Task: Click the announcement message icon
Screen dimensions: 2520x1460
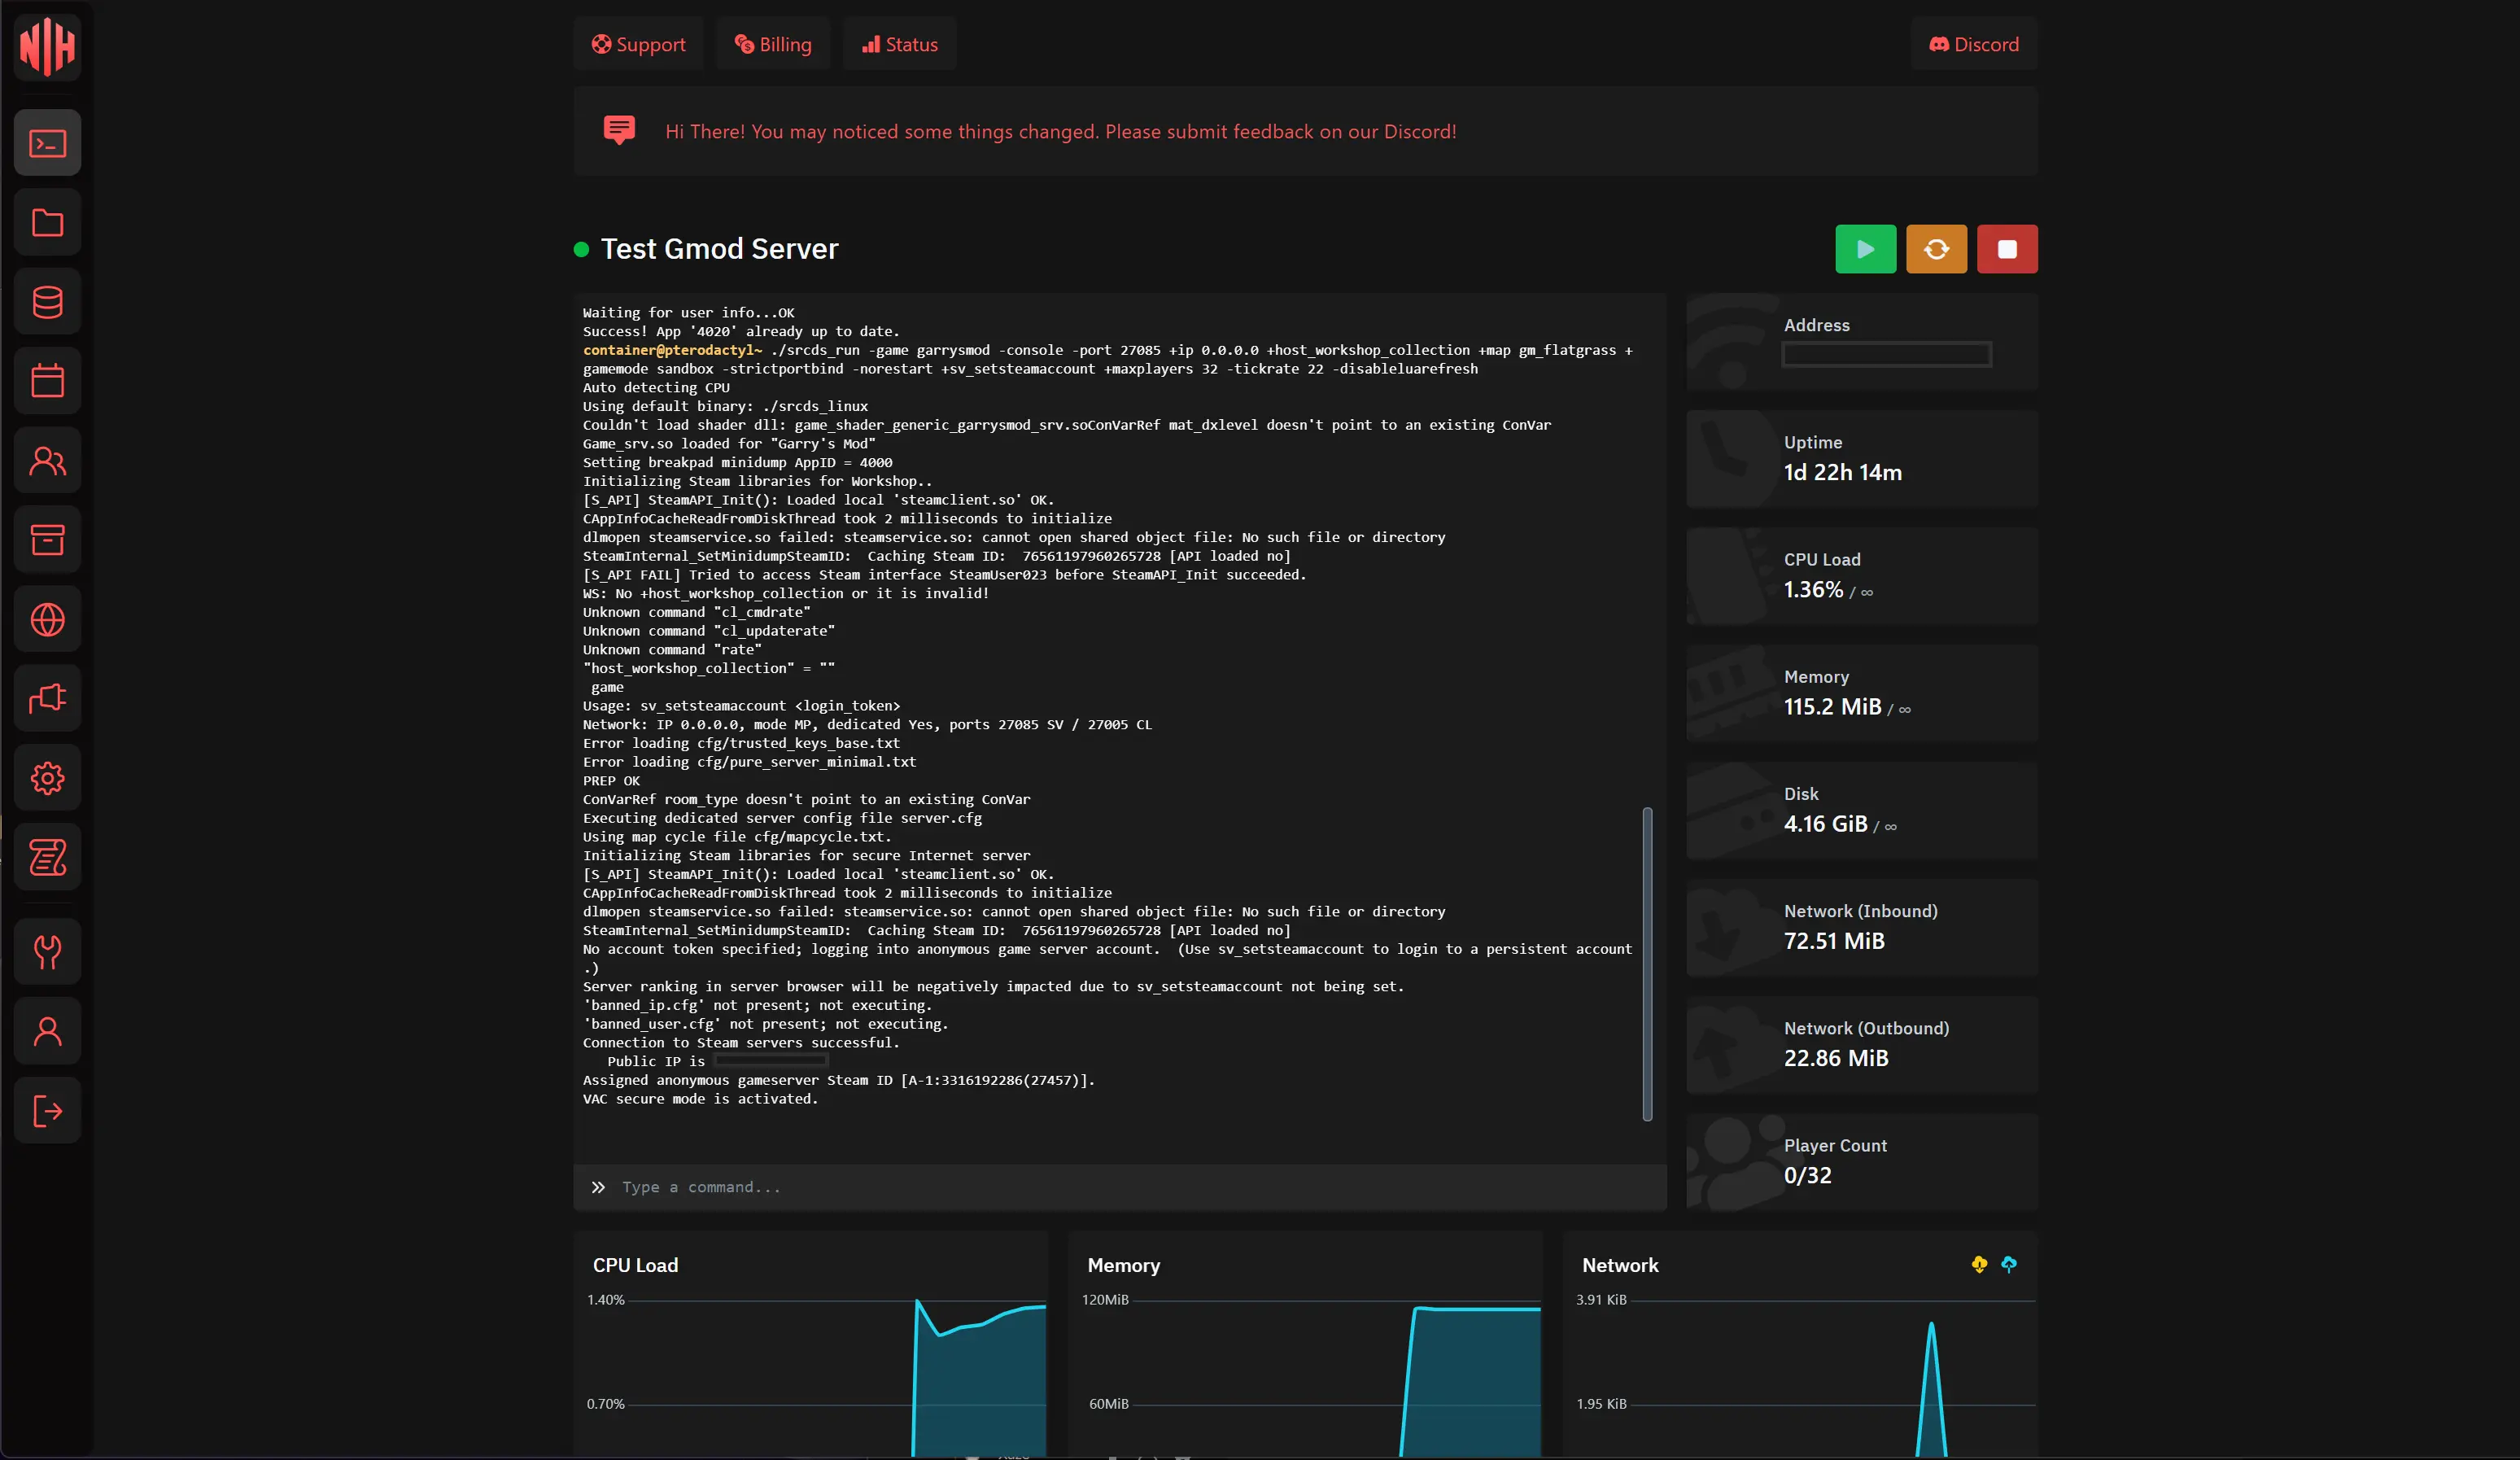Action: 619,130
